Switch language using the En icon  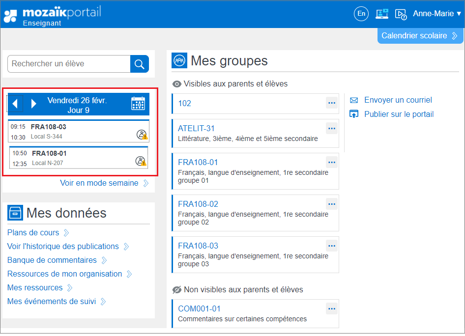[x=361, y=14]
